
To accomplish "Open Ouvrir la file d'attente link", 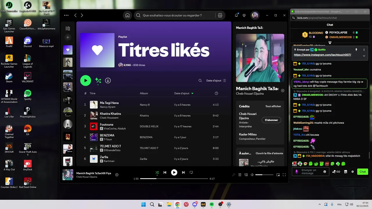I will [269, 153].
